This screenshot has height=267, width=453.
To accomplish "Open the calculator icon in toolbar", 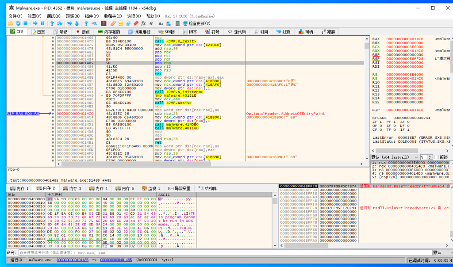I will 177,23.
